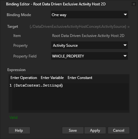Click the Target label
138x139 pixels.
point(13,27)
